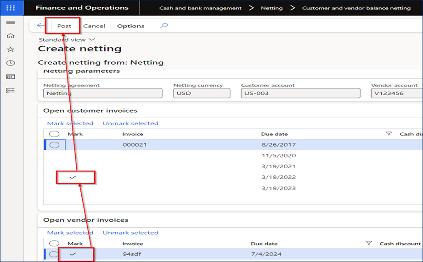Select all rows in vendor invoices grid
Screen dimensions: 423x262
(54, 243)
